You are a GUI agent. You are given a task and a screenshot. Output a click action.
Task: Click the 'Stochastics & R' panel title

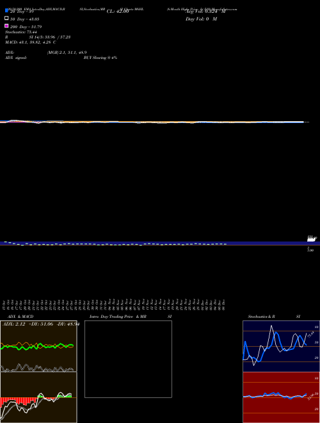261,317
